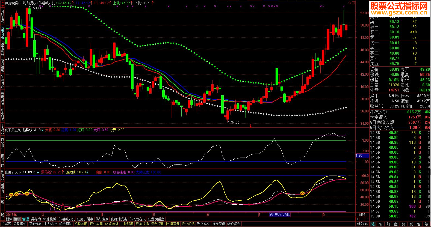Click the 1.36 value marker on indicator axis
Screen dimensions: 431x227
[x=362, y=156]
